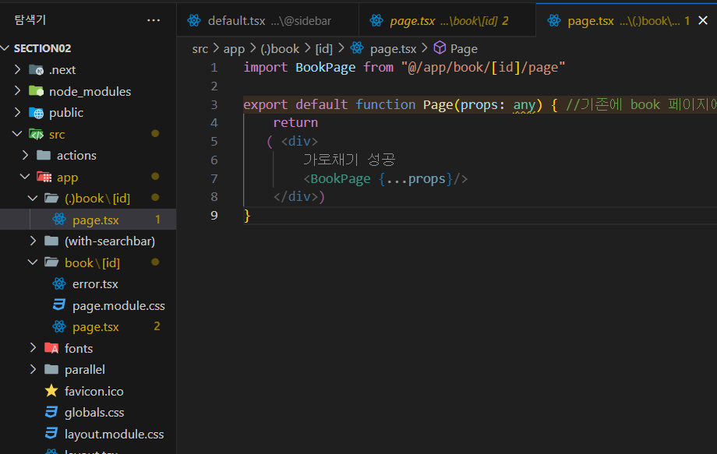Expand the node_modules folder chevron
Viewport: 717px width, 454px height.
(17, 91)
